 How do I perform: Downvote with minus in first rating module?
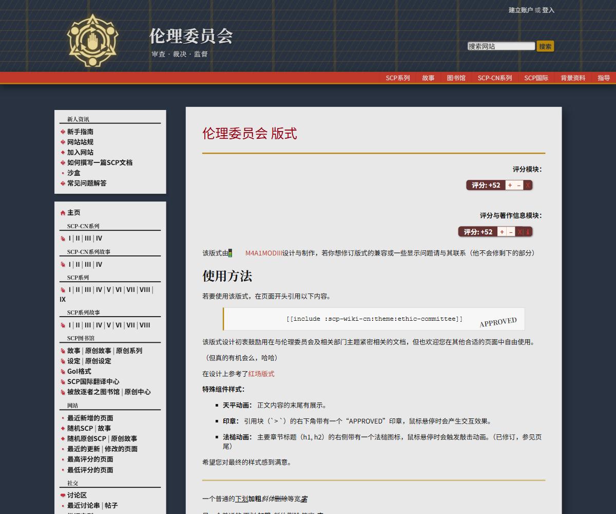(x=519, y=185)
